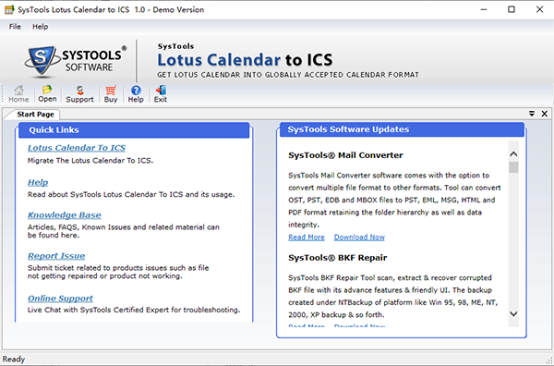Click the updates panel scroll up arrow
554x366 pixels.
coord(513,154)
